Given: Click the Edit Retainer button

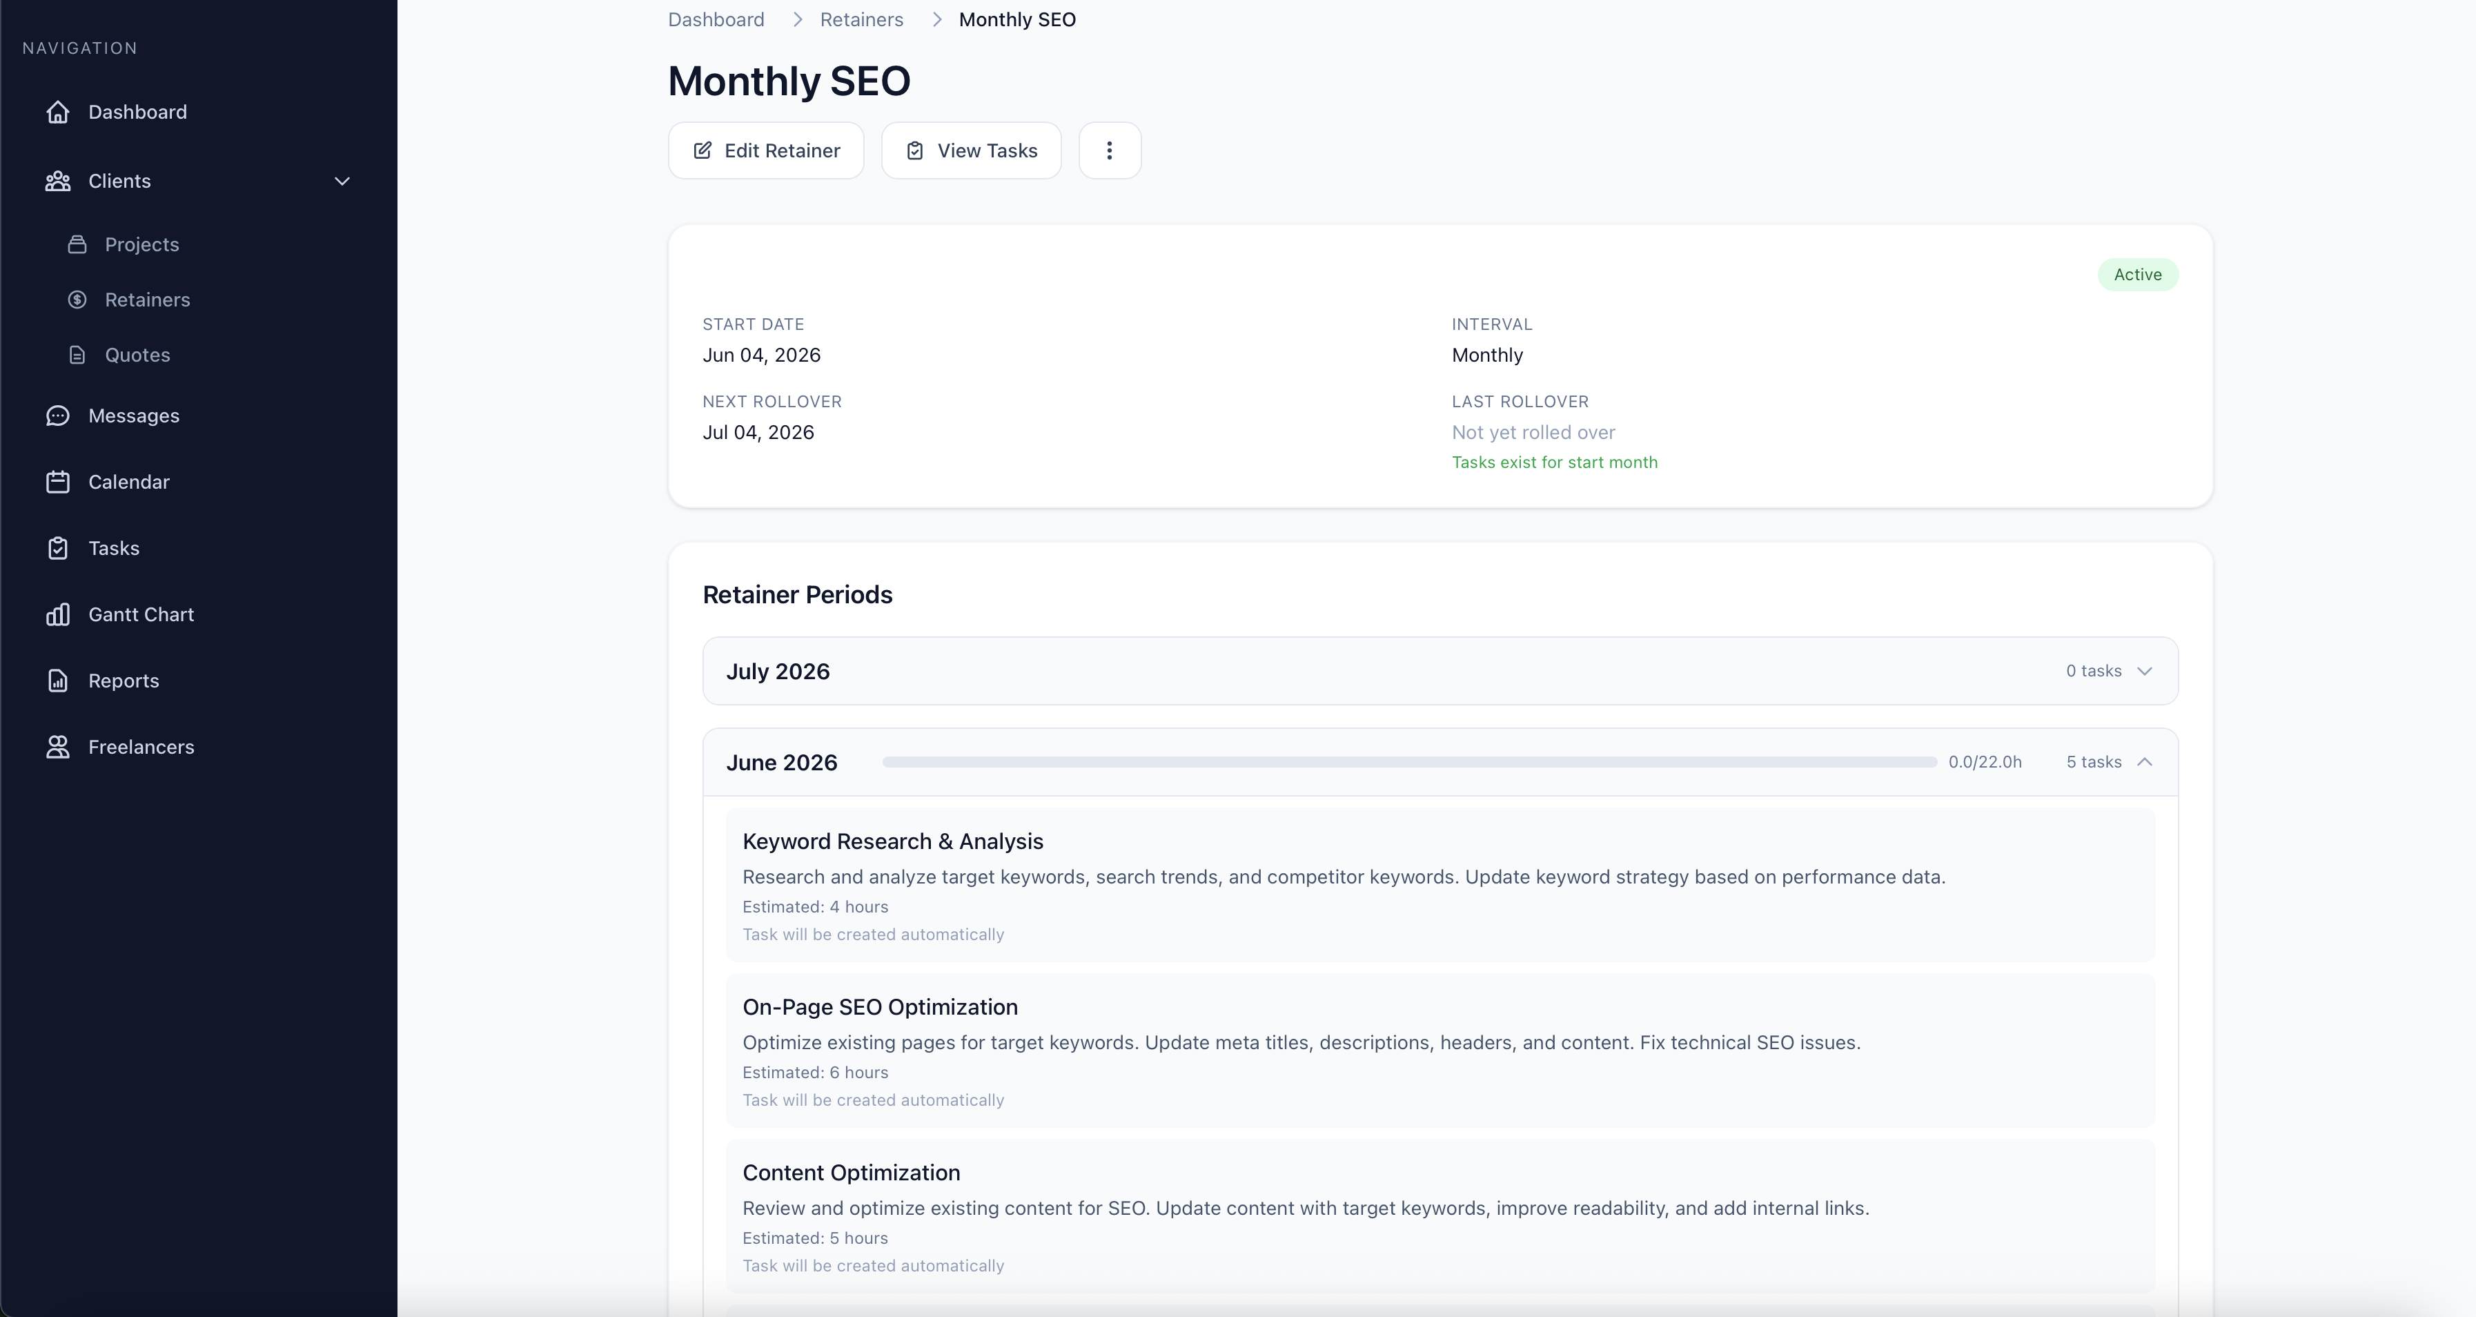Looking at the screenshot, I should click(x=766, y=151).
